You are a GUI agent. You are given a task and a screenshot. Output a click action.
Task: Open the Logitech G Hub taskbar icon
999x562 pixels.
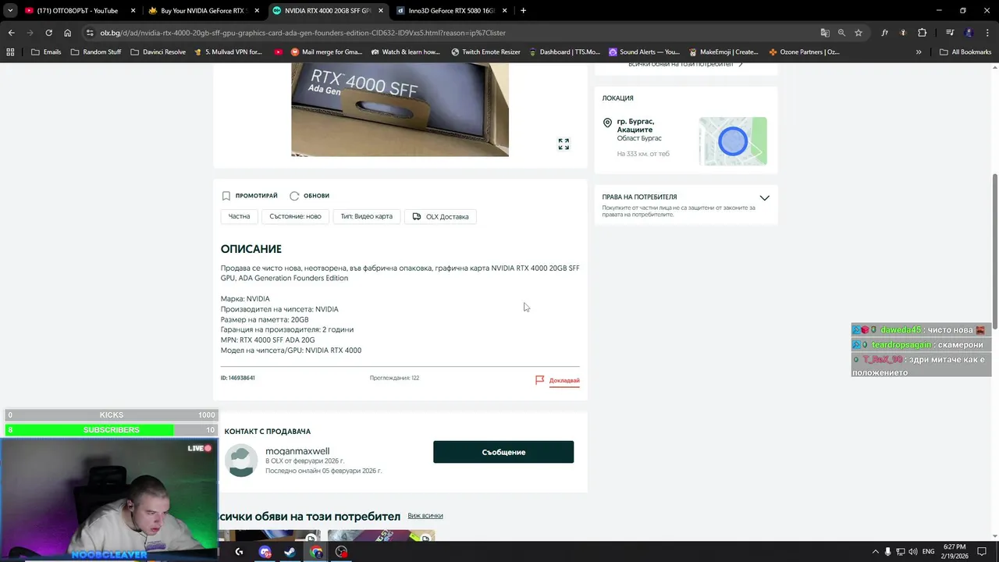click(239, 552)
